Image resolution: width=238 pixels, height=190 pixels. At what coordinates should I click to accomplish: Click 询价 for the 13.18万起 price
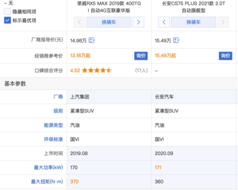pos(141,56)
